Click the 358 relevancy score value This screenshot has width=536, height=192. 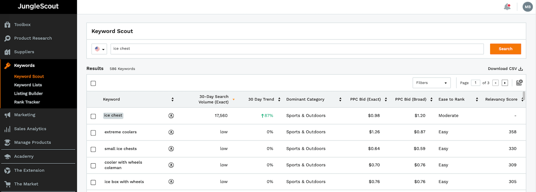click(513, 132)
